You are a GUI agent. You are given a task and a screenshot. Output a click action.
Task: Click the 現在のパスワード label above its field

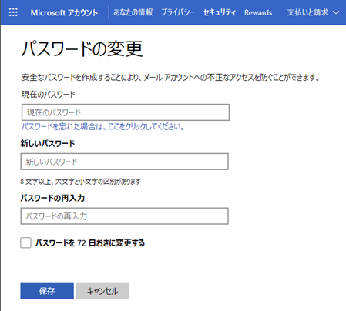[49, 95]
